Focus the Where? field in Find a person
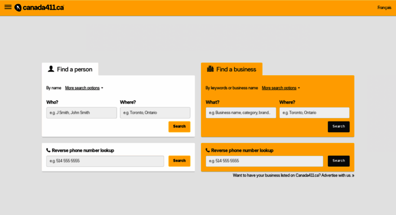396x215 pixels. (x=155, y=113)
